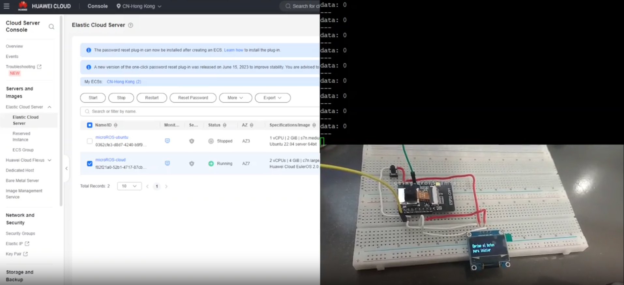Viewport: 624px width, 285px height.
Task: Open the Key Pair external link icon
Action: click(25, 254)
